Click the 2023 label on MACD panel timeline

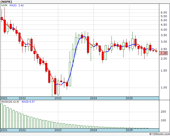tap(58, 130)
